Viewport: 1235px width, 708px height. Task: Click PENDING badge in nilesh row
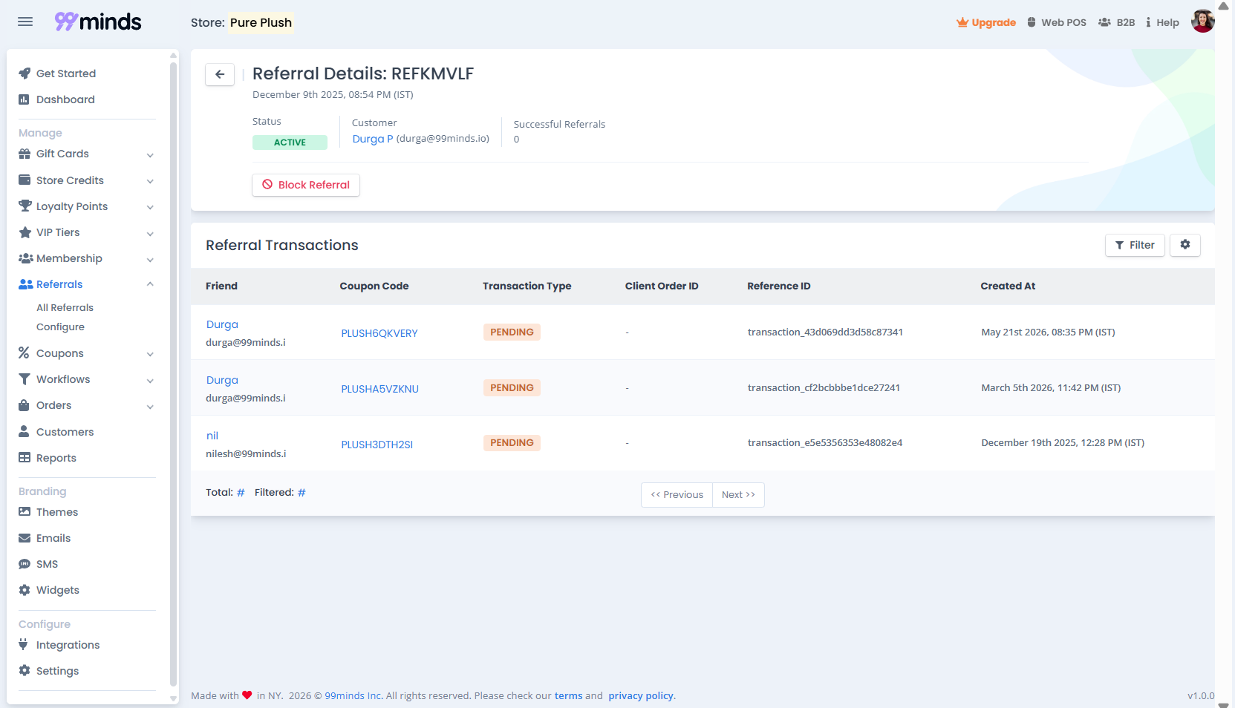pyautogui.click(x=512, y=443)
